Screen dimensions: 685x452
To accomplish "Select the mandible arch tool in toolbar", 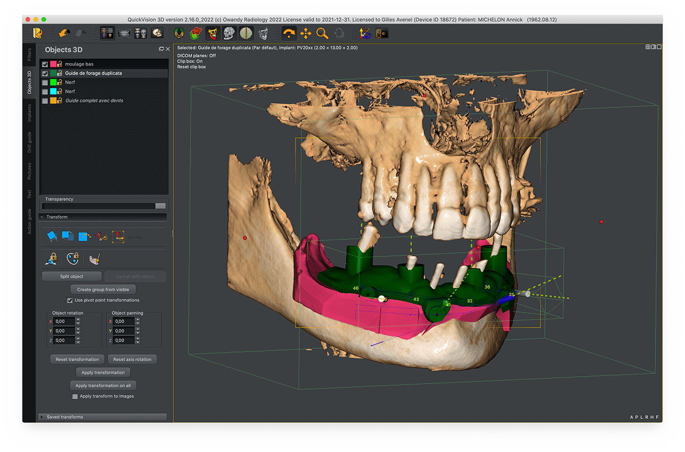I will pos(178,33).
